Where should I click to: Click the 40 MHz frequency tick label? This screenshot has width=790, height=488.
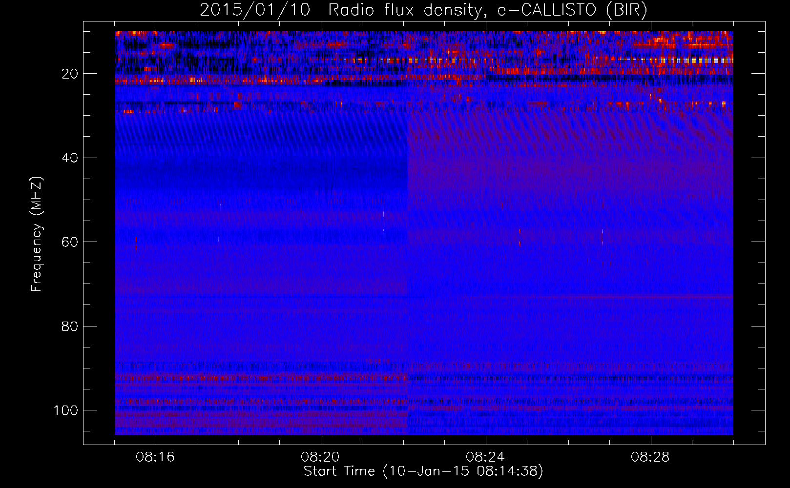pyautogui.click(x=70, y=158)
